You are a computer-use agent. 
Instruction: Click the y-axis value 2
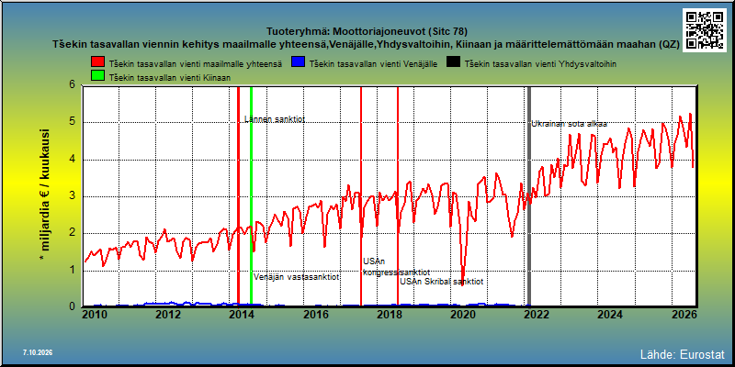pyautogui.click(x=73, y=233)
